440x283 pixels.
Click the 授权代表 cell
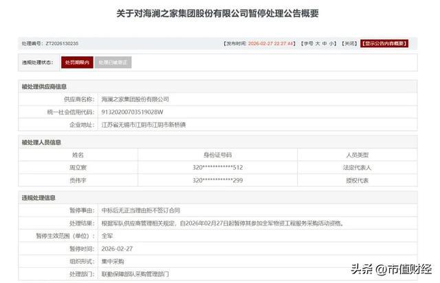click(x=357, y=180)
